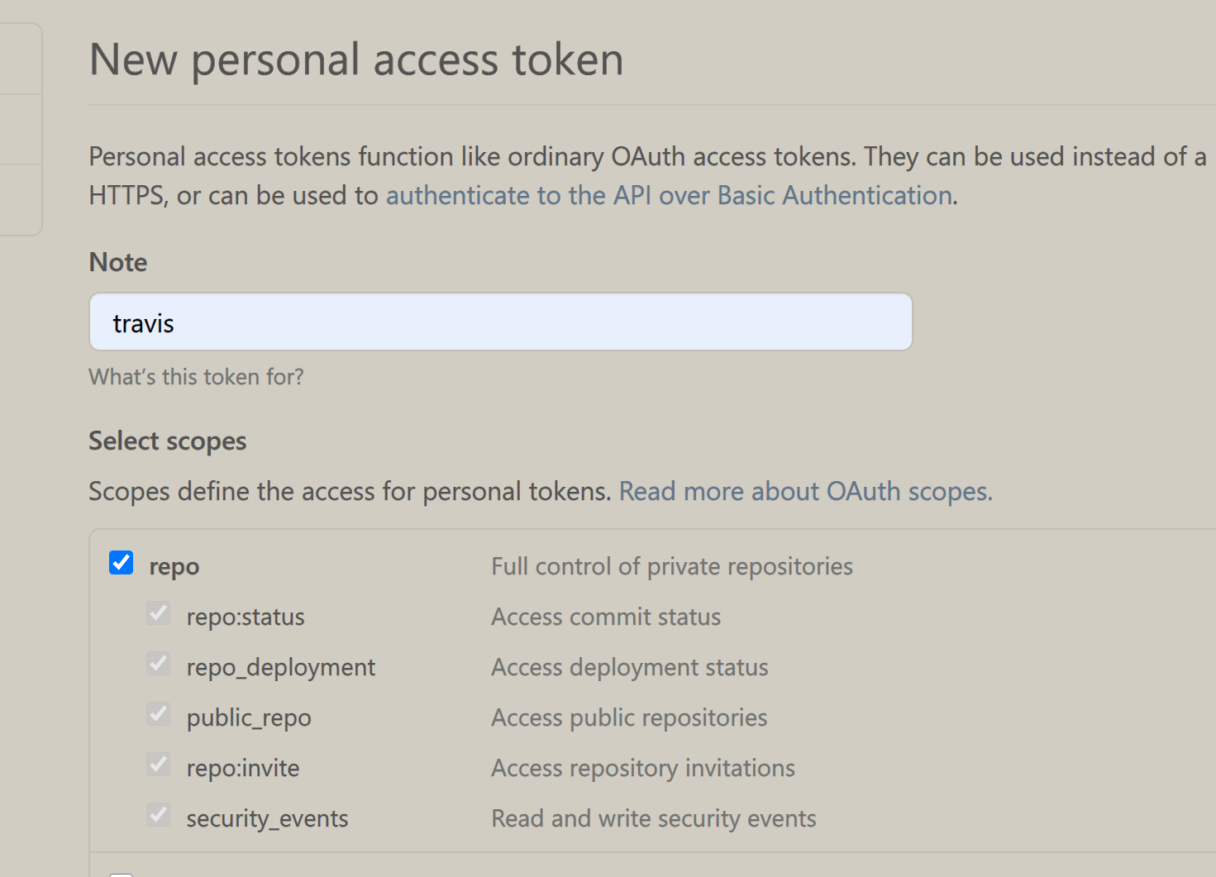
Task: Click the "public_repo" scope label
Action: pos(249,718)
